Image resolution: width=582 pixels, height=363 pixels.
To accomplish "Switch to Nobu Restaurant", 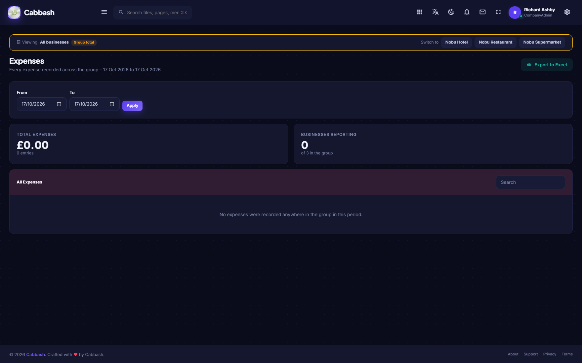I will pos(495,42).
